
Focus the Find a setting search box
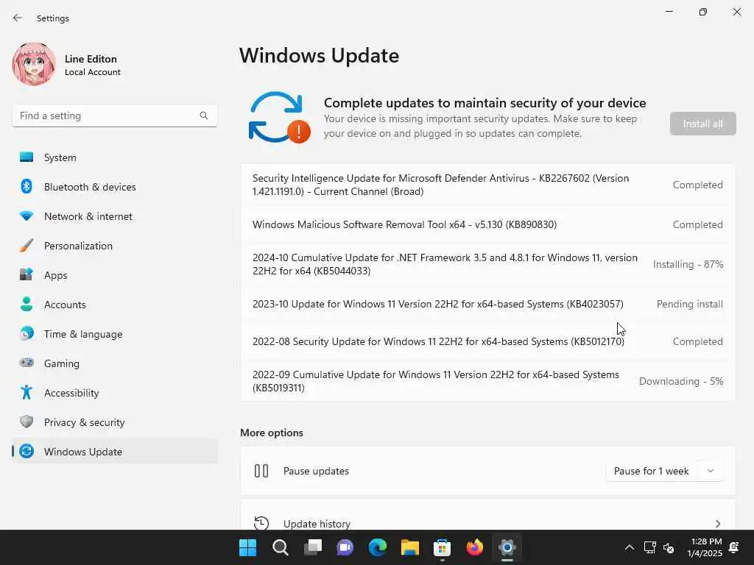click(x=114, y=116)
